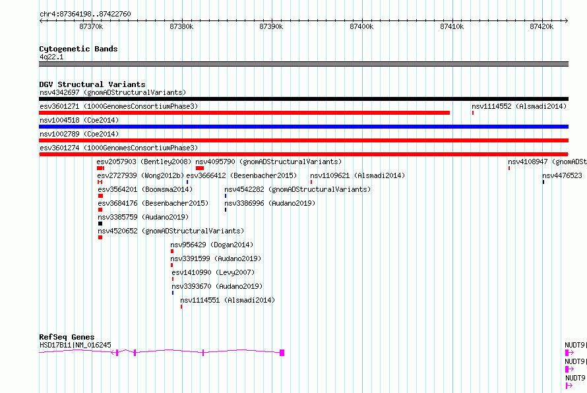This screenshot has width=587, height=393.
Task: Click the Cytogenetic Bands track title
Action: [78, 49]
